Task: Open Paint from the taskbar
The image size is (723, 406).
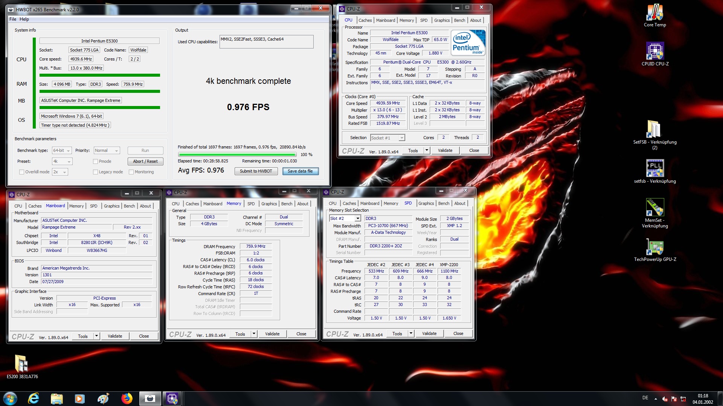Action: 103,398
